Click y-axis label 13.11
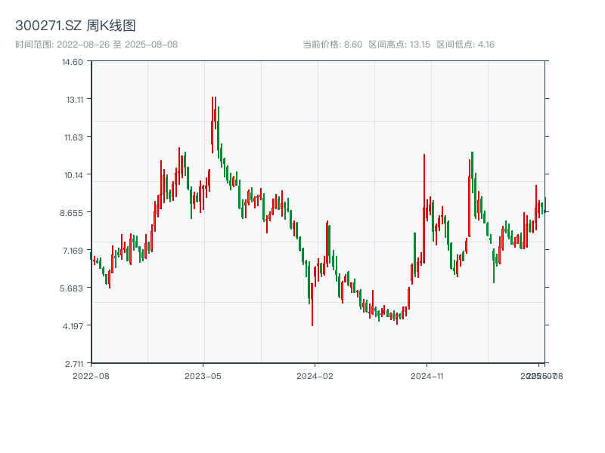The image size is (605, 453). 75,100
